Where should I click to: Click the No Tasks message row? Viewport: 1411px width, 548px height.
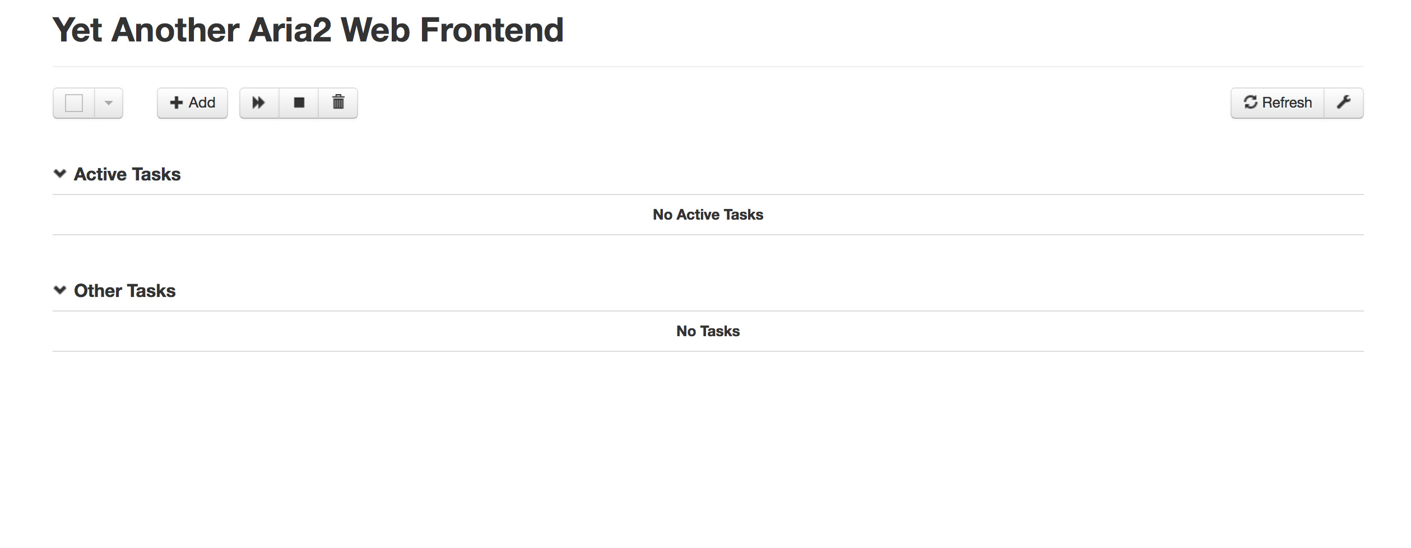[x=708, y=331]
